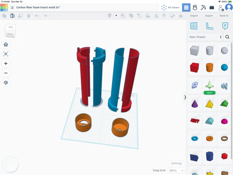This screenshot has height=175, width=233.
Task: Open workplane Settings button
Action: tap(176, 163)
